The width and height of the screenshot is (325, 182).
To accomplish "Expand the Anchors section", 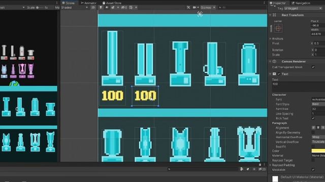I will (x=270, y=38).
